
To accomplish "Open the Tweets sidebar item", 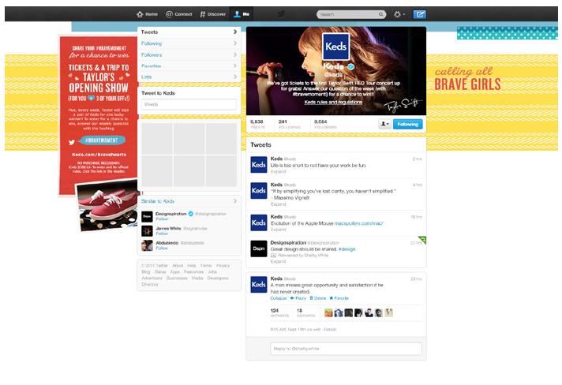I will pyautogui.click(x=189, y=32).
